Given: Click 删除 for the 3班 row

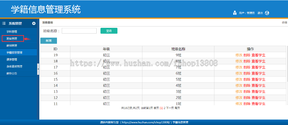Looking at the screenshot, I should [x=247, y=92].
